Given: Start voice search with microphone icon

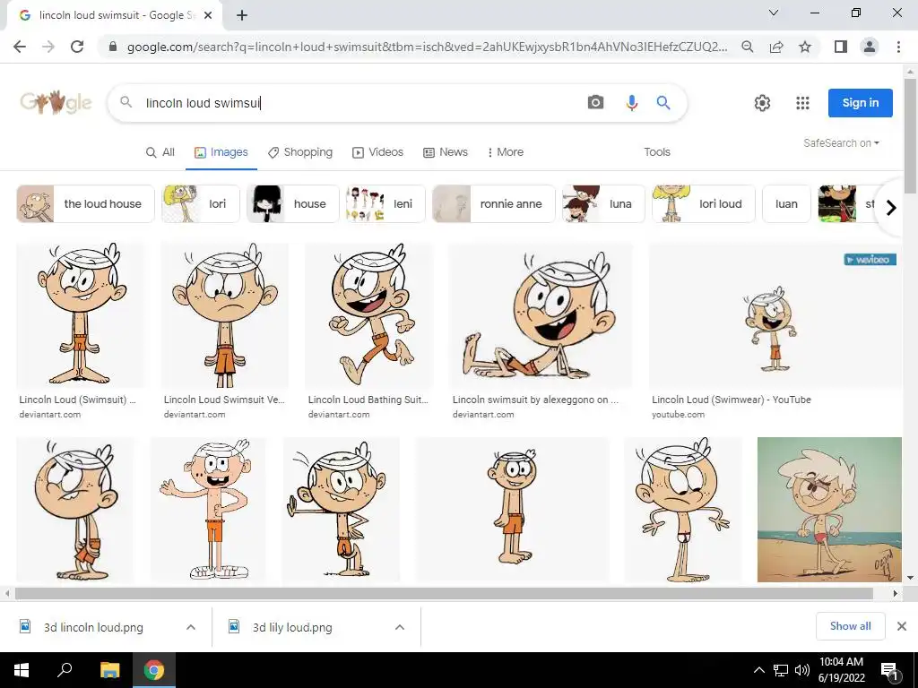Looking at the screenshot, I should (x=631, y=102).
